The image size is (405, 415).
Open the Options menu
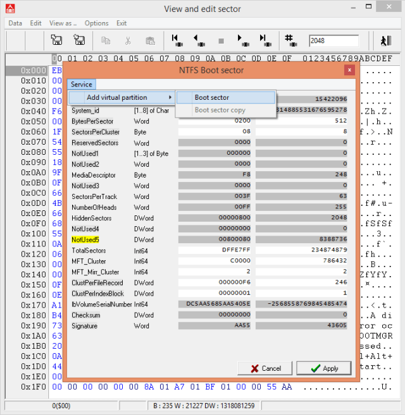pos(97,23)
